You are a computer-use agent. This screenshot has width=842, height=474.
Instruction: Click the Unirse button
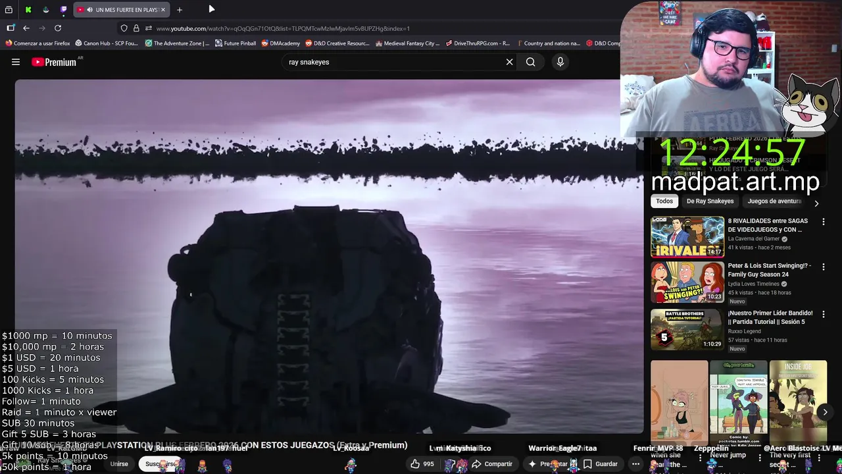[119, 464]
